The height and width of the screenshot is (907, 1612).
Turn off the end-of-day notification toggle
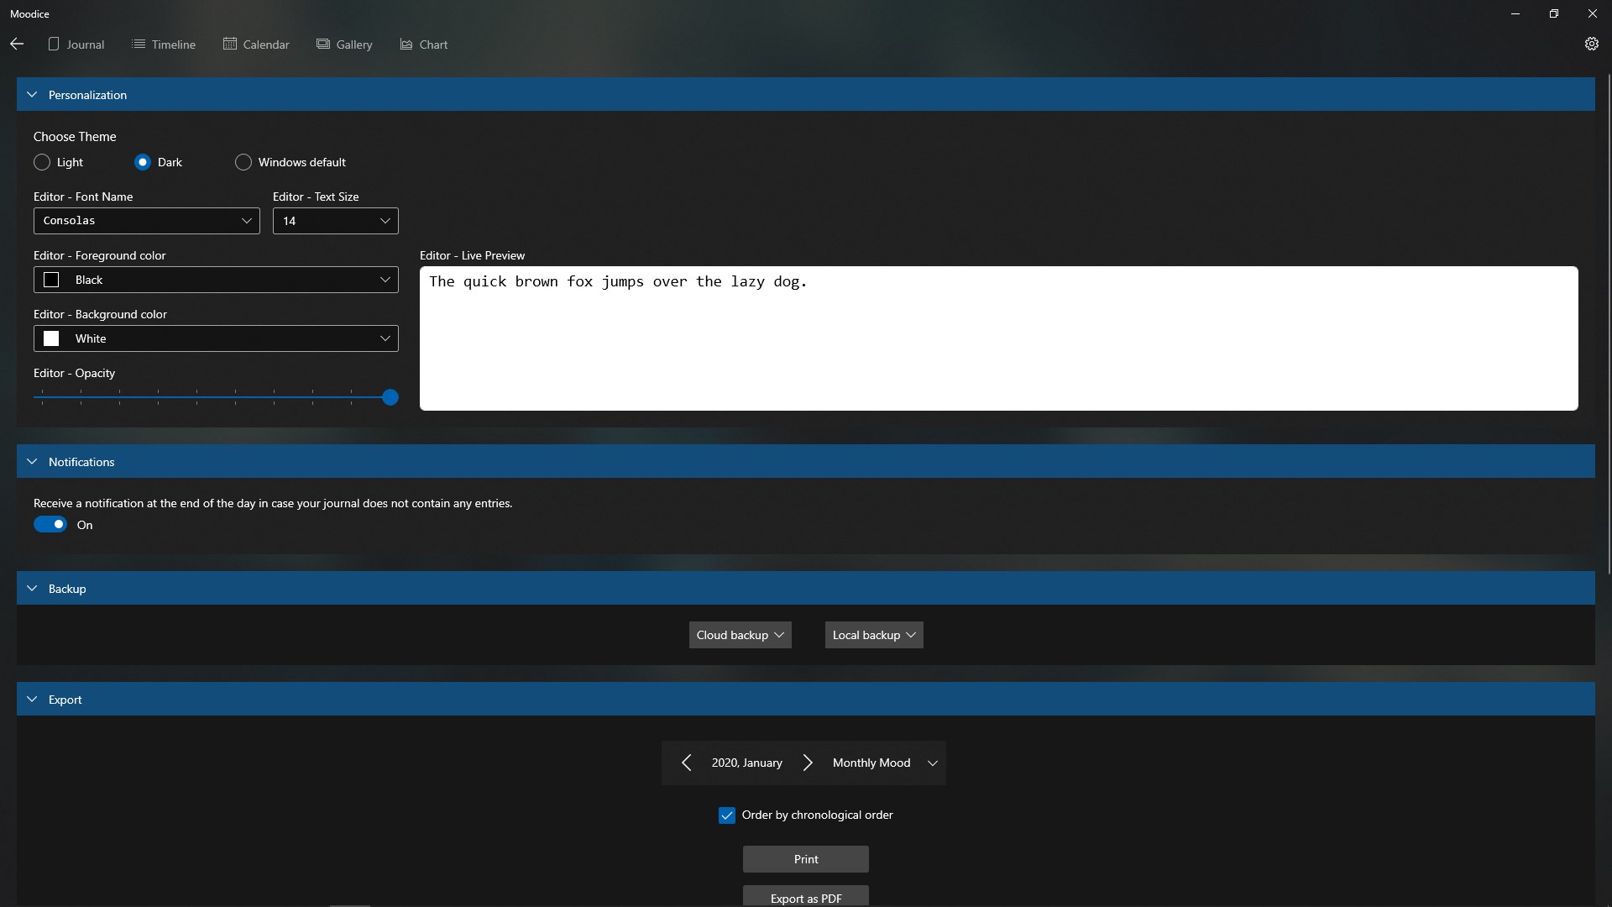point(50,525)
